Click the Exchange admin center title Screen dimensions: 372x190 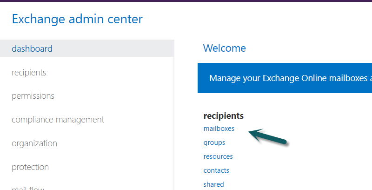(77, 19)
